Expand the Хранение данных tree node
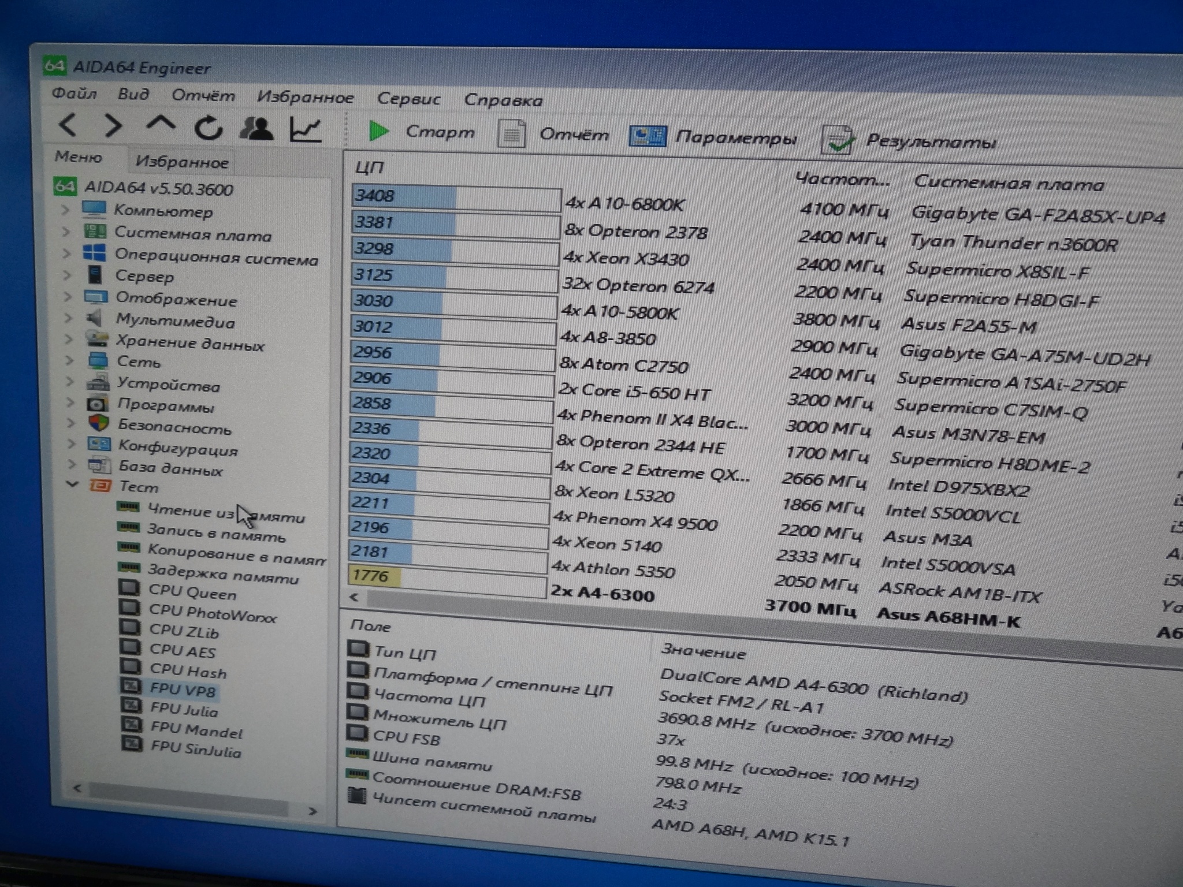The width and height of the screenshot is (1183, 887). pos(69,338)
